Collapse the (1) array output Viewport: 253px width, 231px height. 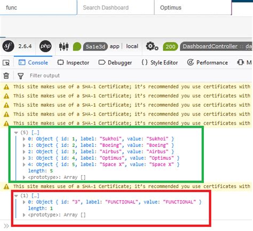(x=16, y=196)
